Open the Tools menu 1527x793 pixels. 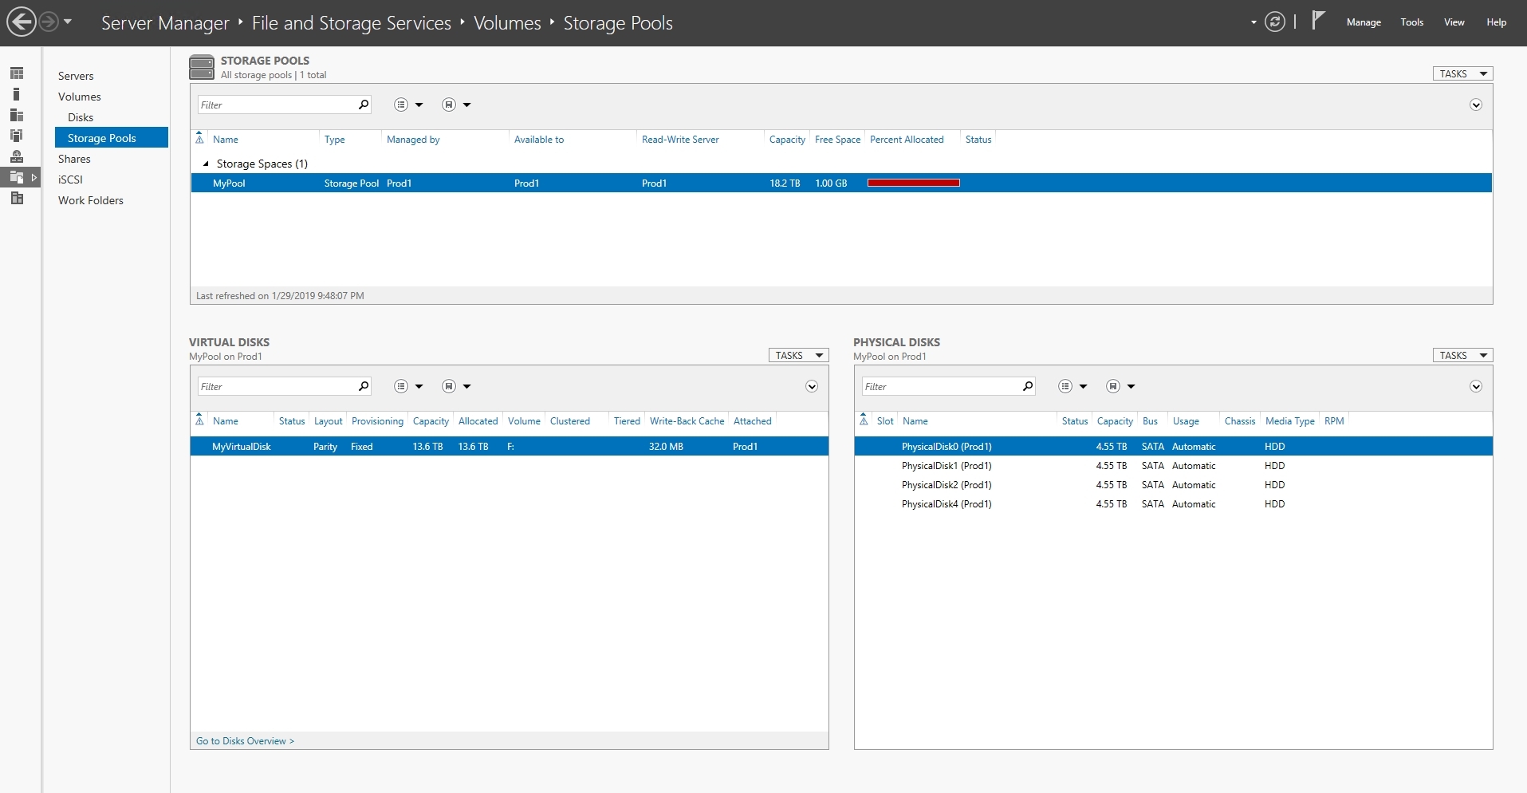1411,22
